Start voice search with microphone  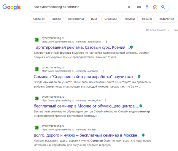click(147, 7)
